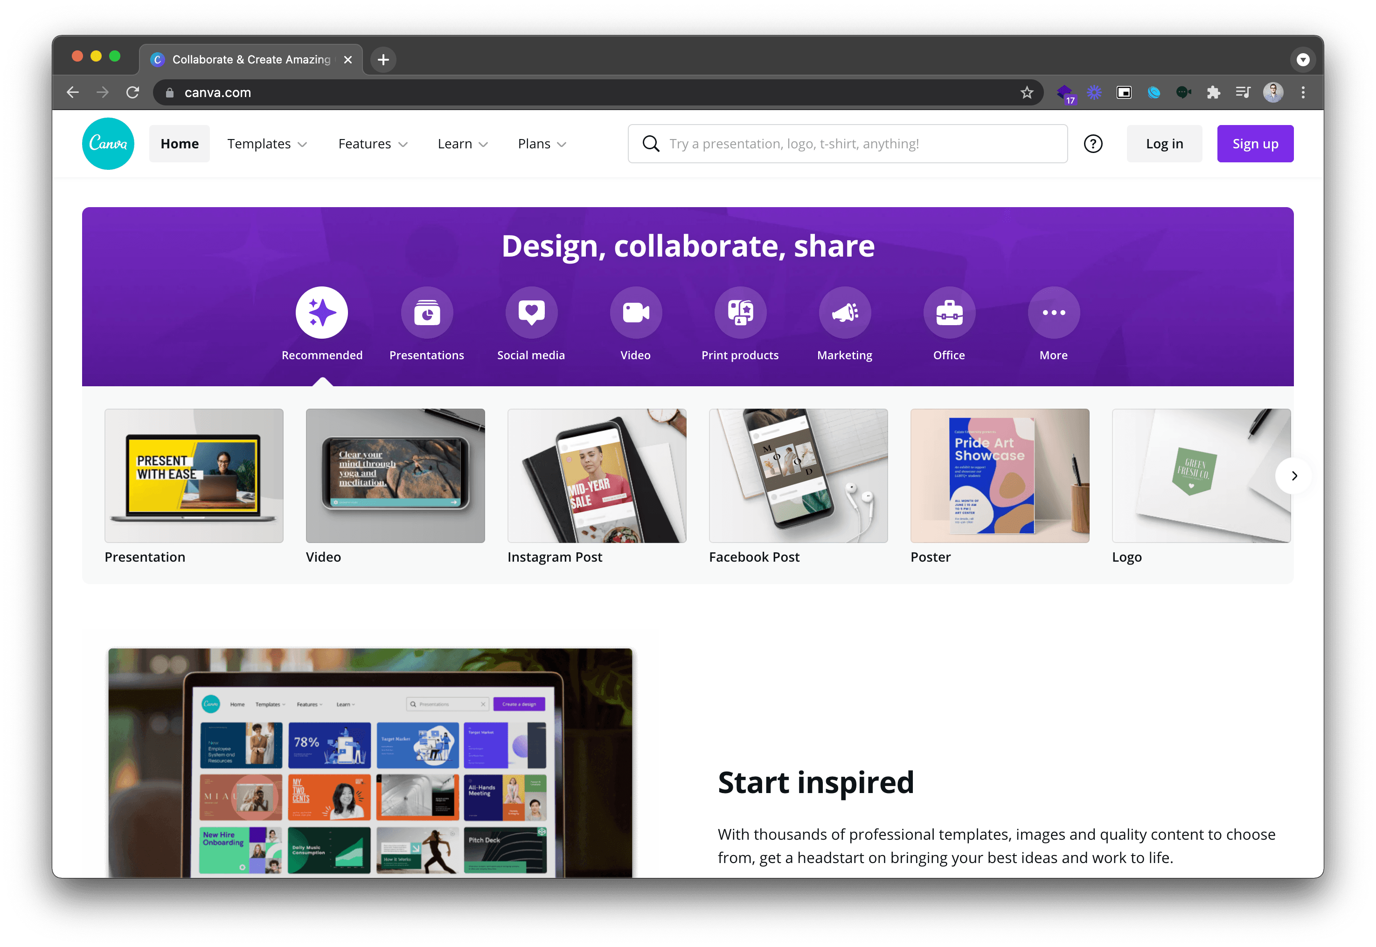The width and height of the screenshot is (1376, 947).
Task: Click the Office label
Action: (949, 355)
